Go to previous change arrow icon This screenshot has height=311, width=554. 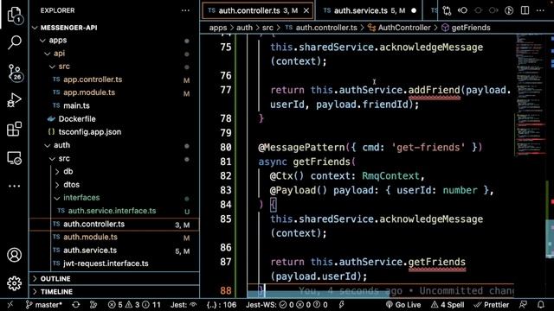(x=462, y=10)
